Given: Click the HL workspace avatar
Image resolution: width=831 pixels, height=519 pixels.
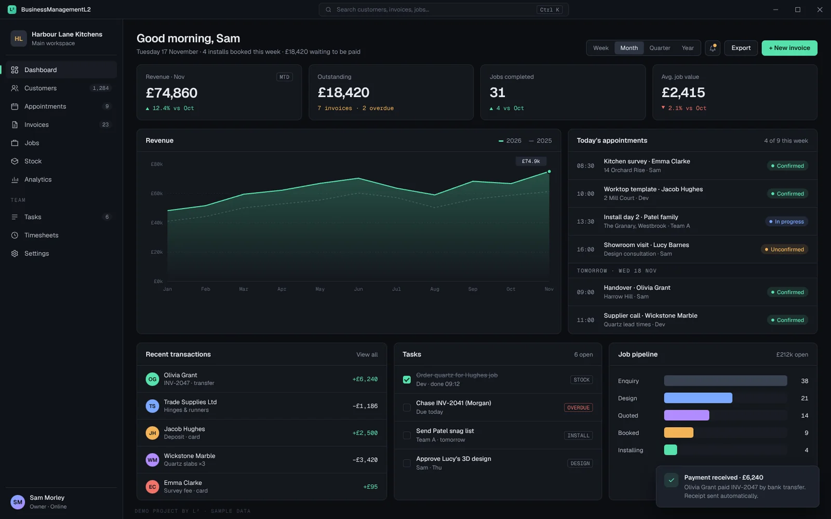Looking at the screenshot, I should tap(19, 38).
